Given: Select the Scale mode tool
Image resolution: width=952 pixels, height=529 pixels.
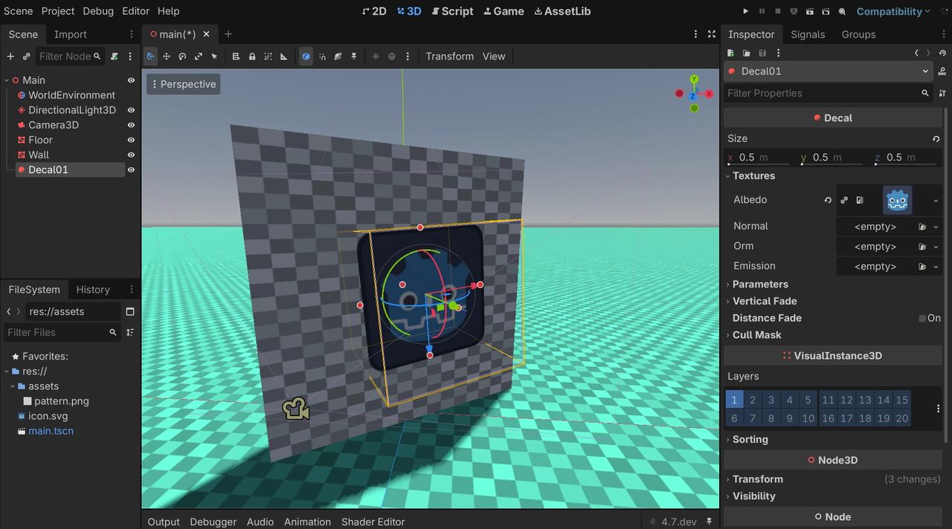Looking at the screenshot, I should pos(199,56).
